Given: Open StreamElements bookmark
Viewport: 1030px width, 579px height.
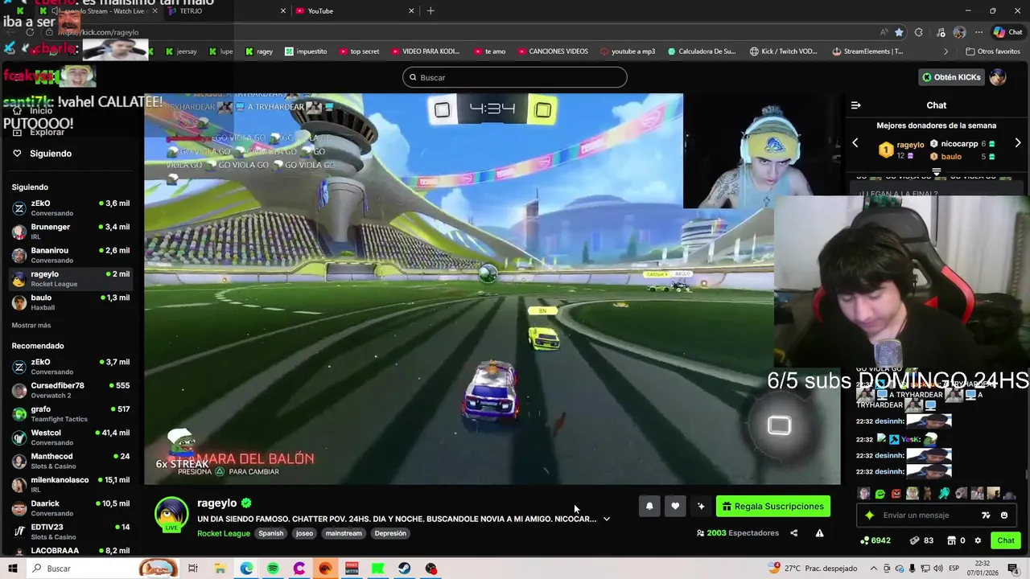Looking at the screenshot, I should (x=867, y=51).
